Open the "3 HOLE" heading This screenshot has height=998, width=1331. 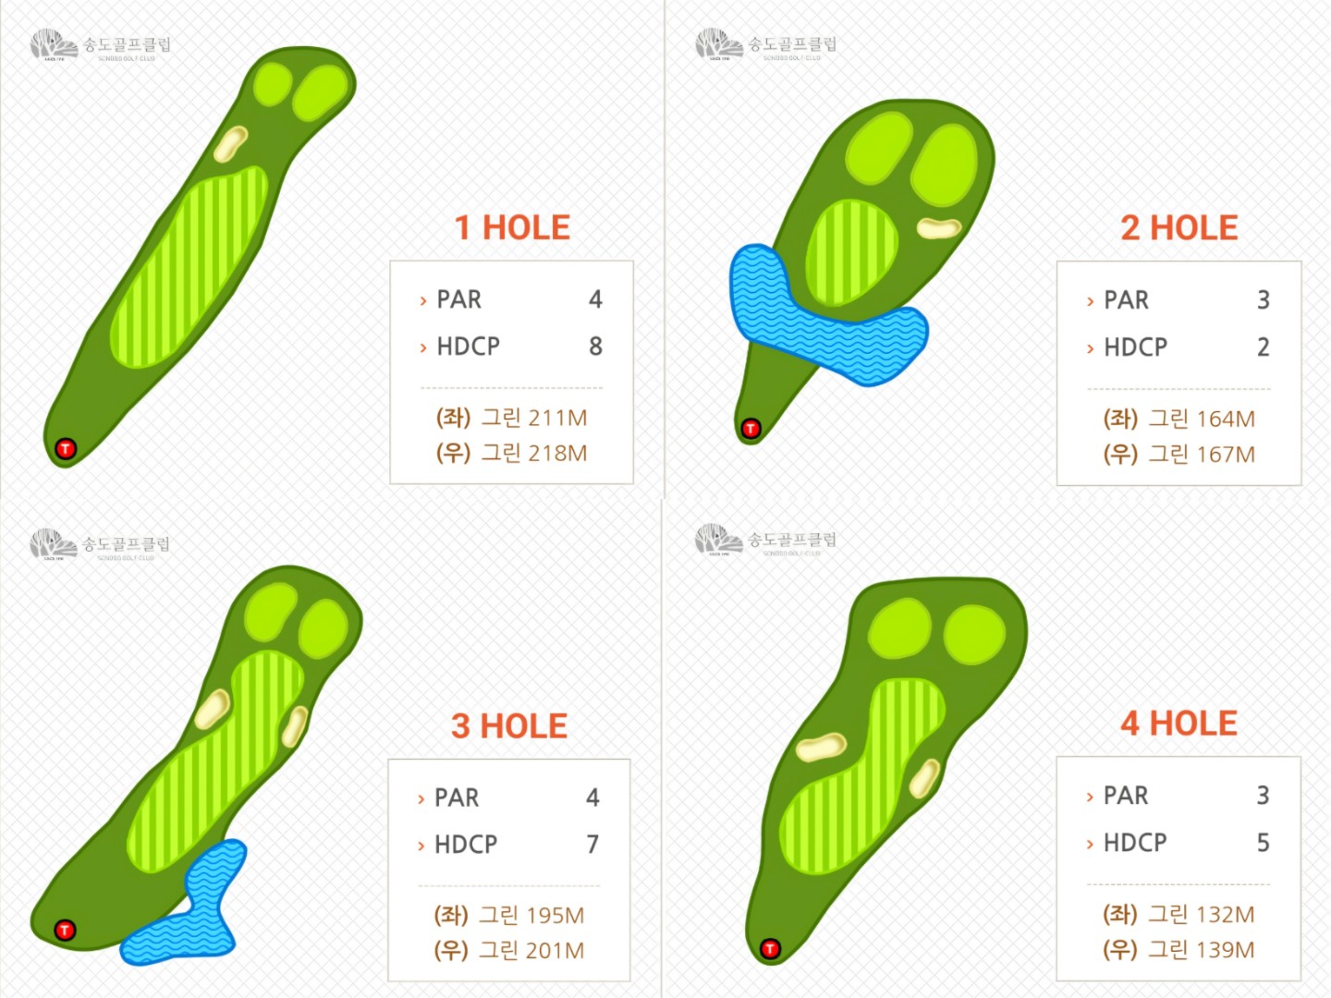(x=509, y=726)
